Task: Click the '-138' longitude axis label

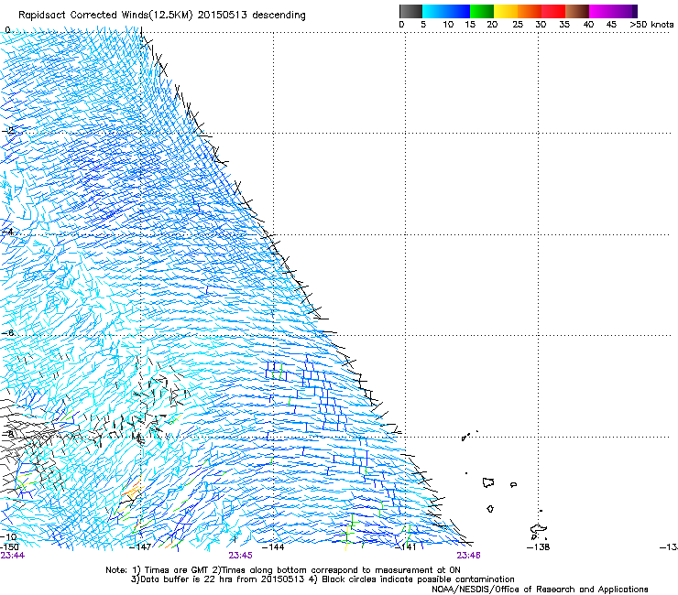Action: (539, 547)
